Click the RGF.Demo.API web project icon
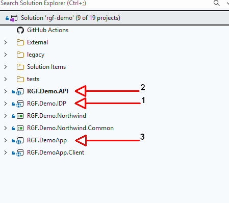Screen dimensions: 229x203 20,92
